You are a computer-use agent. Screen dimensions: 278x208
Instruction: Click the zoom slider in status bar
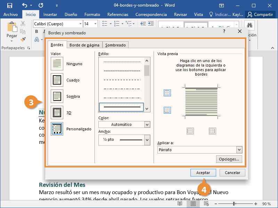235,204
